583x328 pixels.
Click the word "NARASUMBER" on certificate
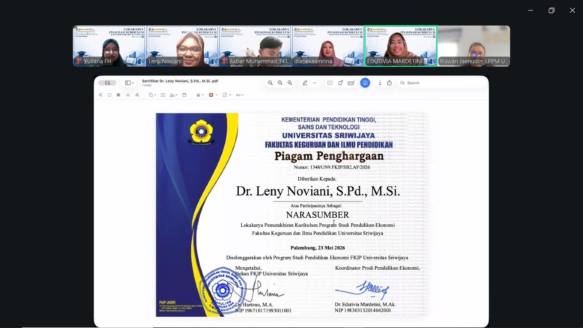click(x=317, y=215)
